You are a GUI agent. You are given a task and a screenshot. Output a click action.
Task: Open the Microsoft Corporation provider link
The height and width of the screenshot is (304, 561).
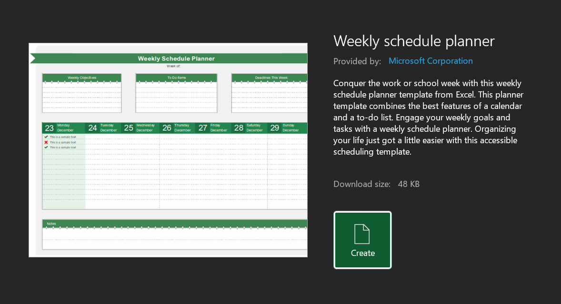click(431, 60)
